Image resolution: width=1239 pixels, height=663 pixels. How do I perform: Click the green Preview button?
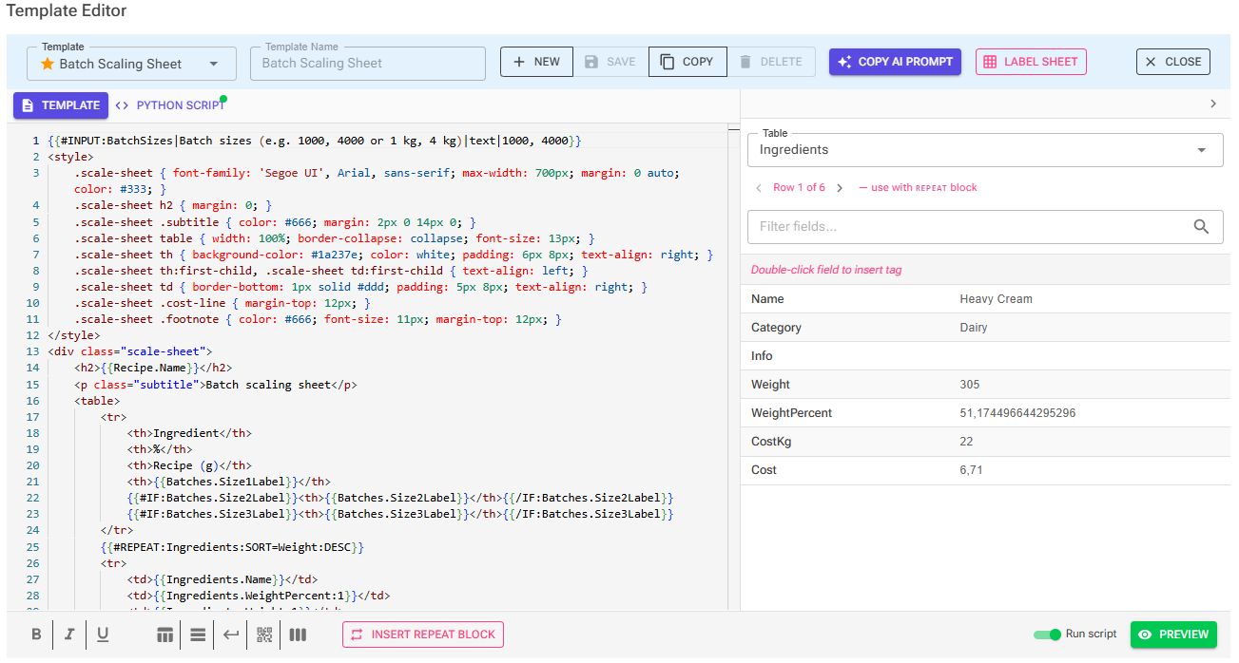tap(1173, 635)
